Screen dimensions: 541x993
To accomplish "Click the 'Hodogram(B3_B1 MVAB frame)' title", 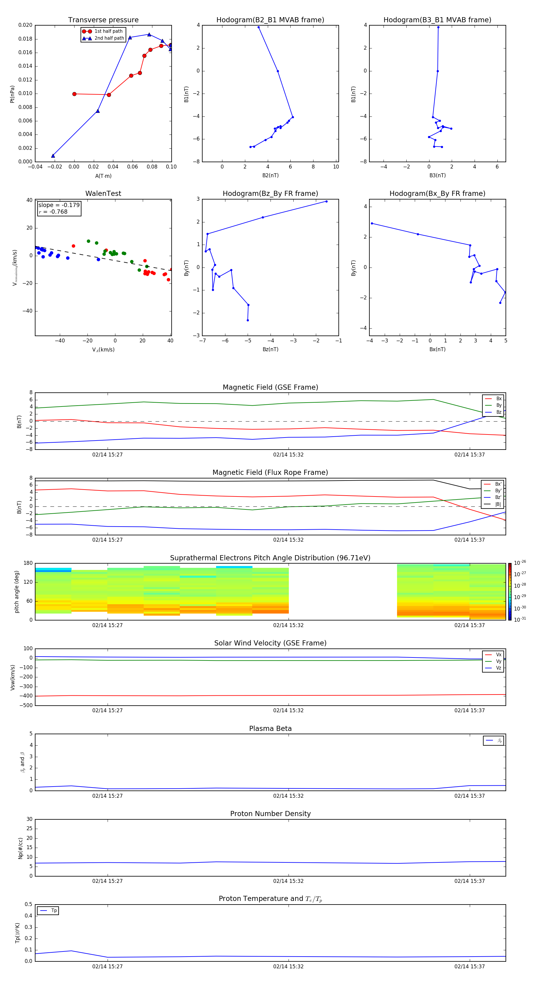I will coord(437,20).
